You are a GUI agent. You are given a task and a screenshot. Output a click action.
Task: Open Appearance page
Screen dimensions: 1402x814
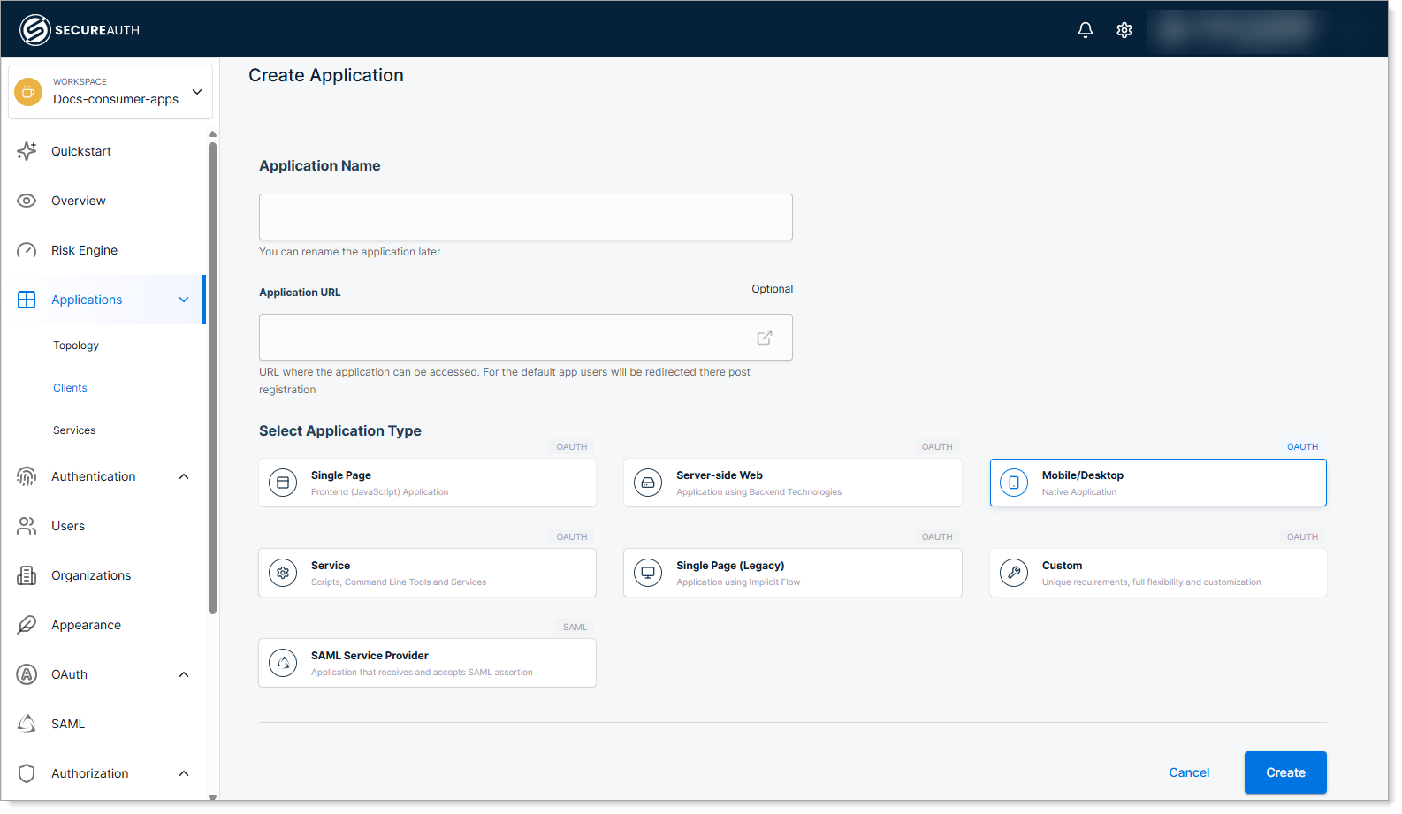(x=104, y=625)
